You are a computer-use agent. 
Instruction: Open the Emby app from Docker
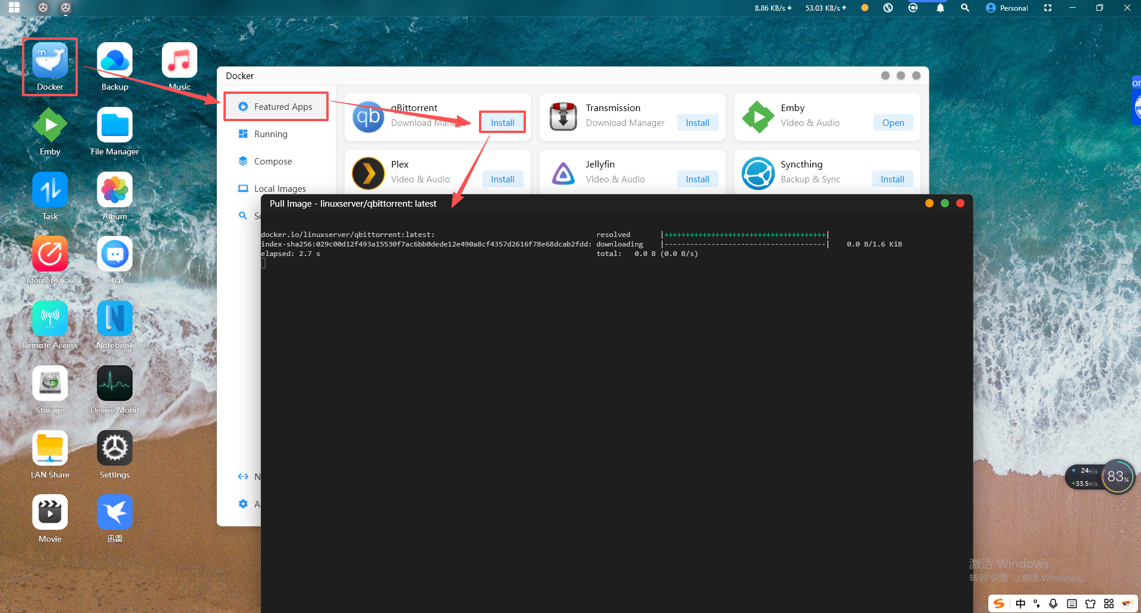pyautogui.click(x=893, y=122)
